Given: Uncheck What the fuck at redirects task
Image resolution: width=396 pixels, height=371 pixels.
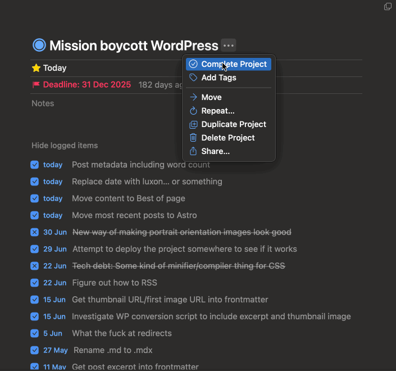Looking at the screenshot, I should point(35,333).
